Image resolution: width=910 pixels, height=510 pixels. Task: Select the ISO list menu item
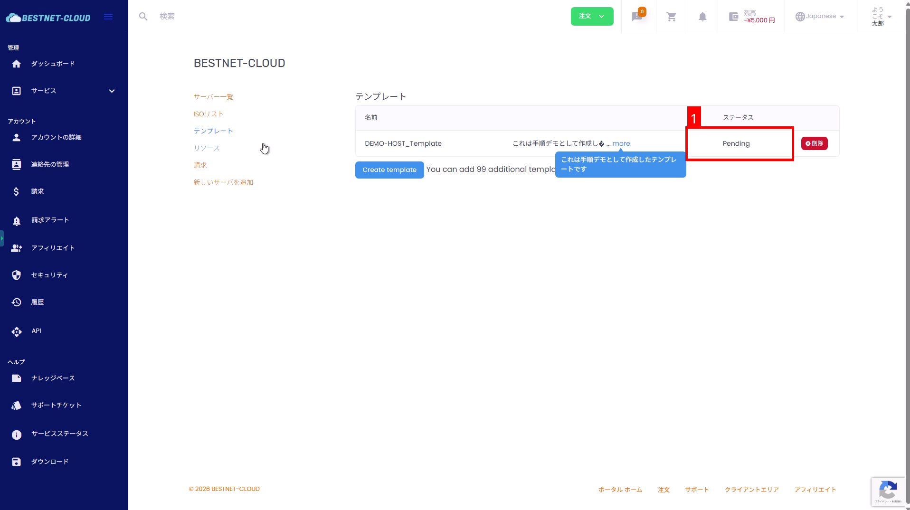coord(208,114)
